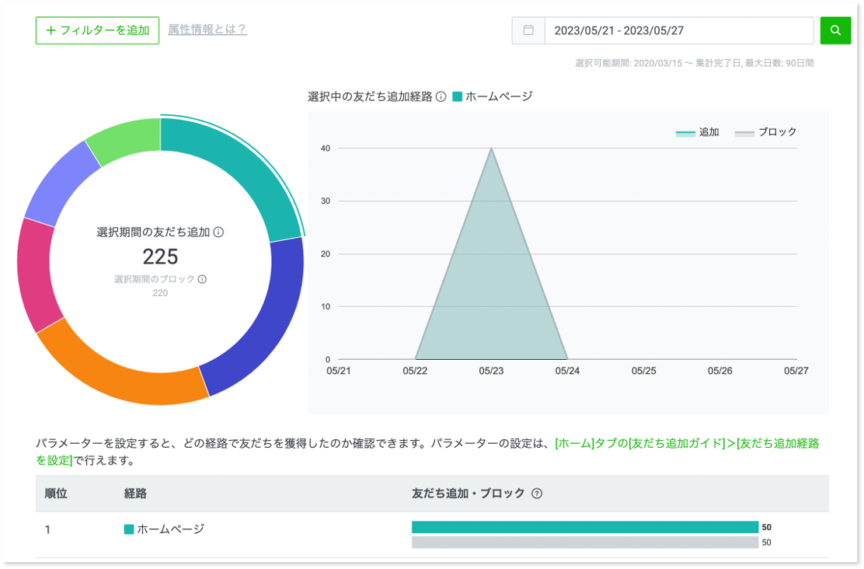The image size is (864, 569).
Task: Click info icon beside 選択中の友だち追加経路
Action: tap(441, 97)
